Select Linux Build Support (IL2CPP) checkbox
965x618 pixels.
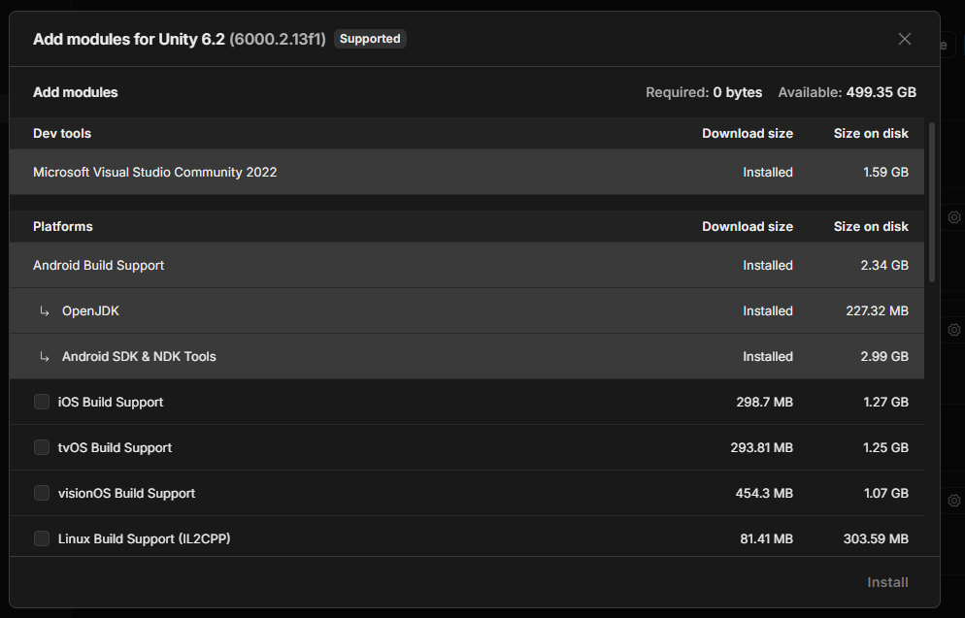tap(41, 538)
